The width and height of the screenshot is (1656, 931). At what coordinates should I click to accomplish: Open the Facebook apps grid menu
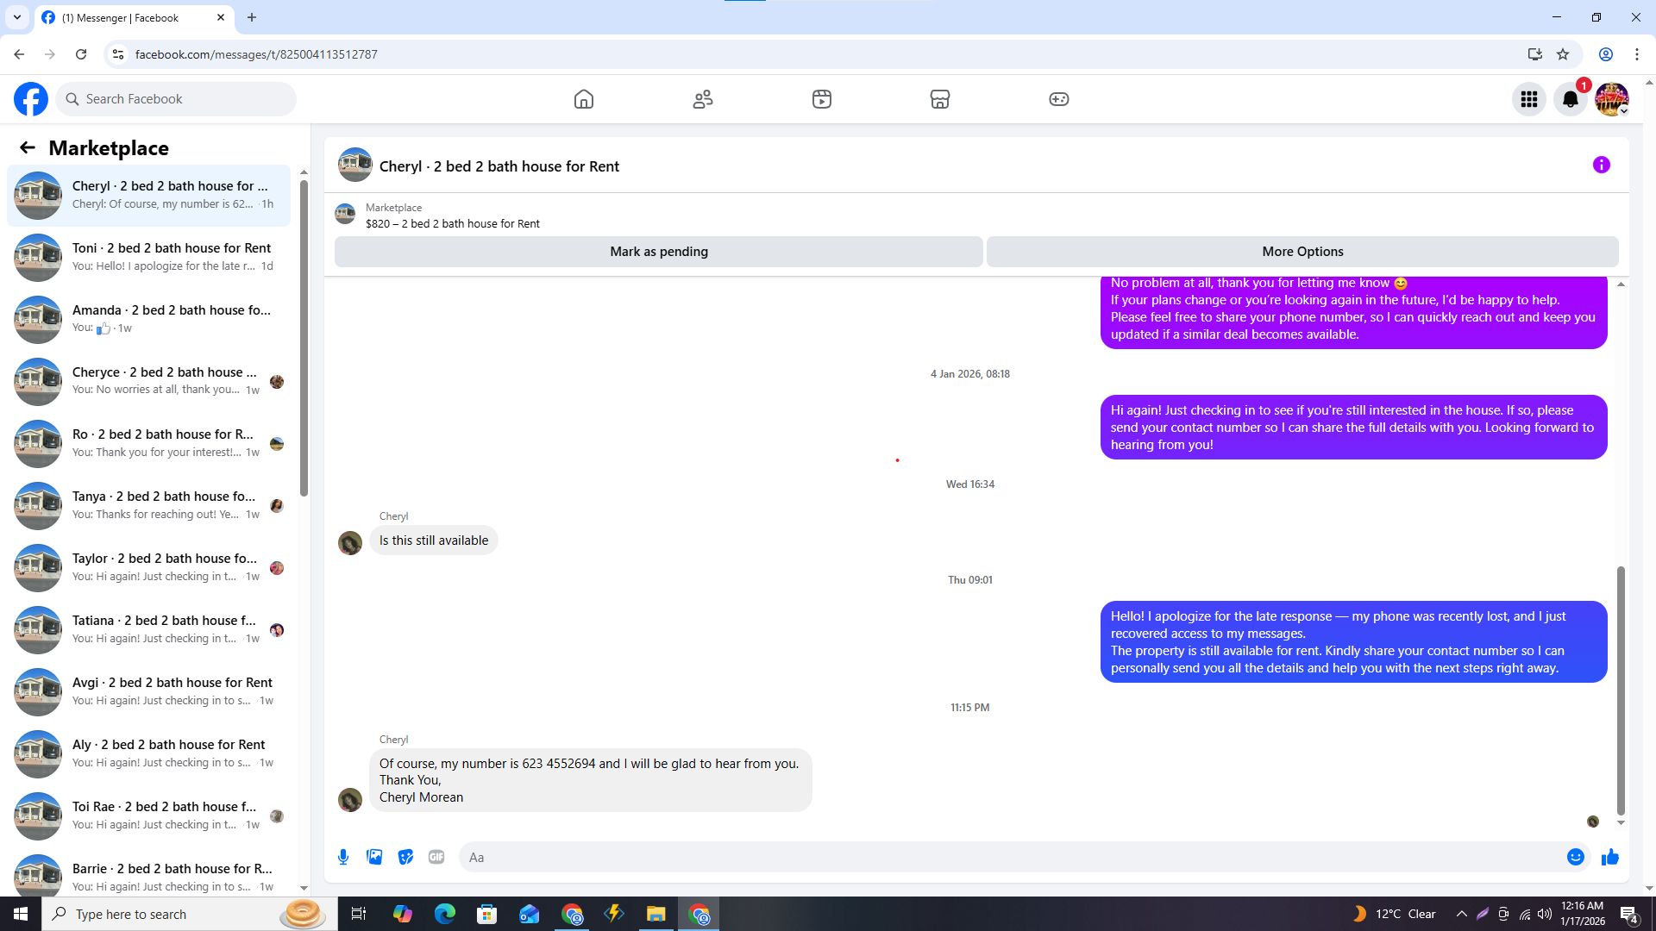point(1528,99)
